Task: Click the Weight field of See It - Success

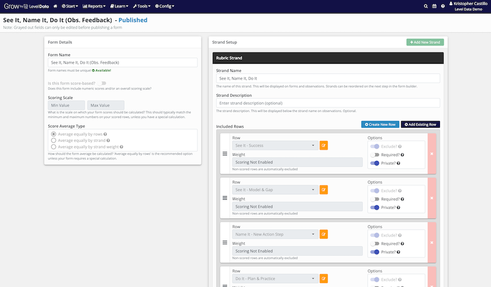Action: [297, 162]
